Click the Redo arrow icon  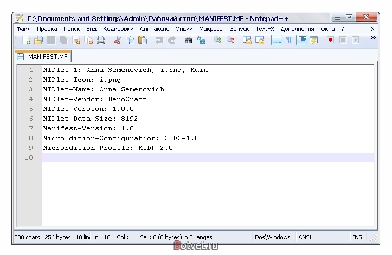pos(172,40)
